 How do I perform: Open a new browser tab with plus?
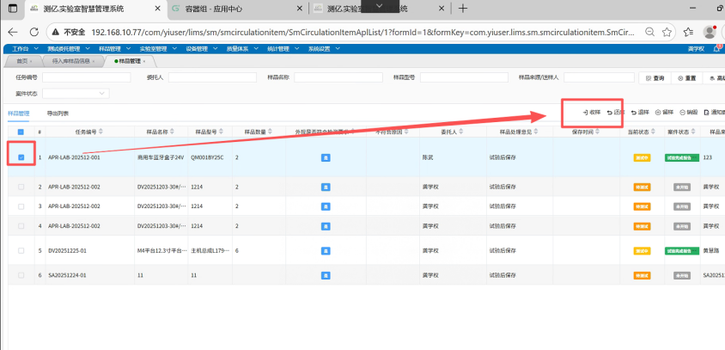pyautogui.click(x=462, y=9)
